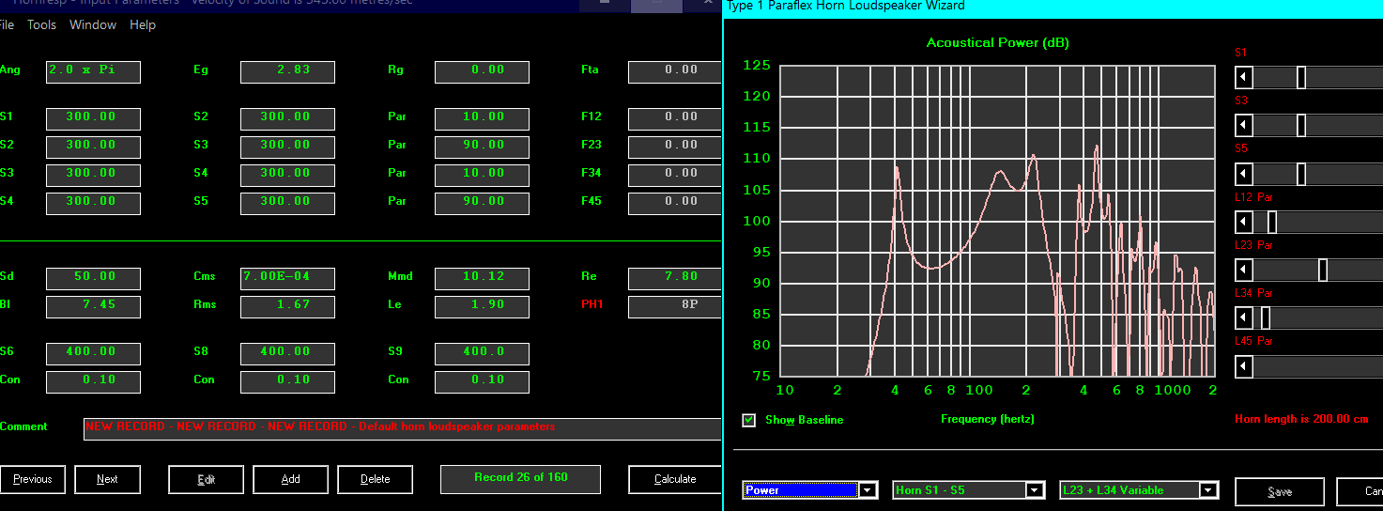Toggle the Show Baseline checkbox
The width and height of the screenshot is (1383, 511).
click(749, 420)
